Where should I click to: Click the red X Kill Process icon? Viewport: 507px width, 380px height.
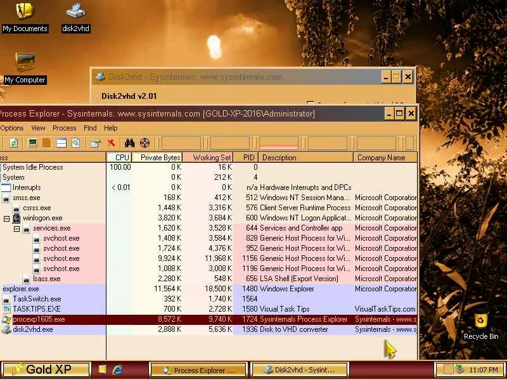pyautogui.click(x=112, y=143)
